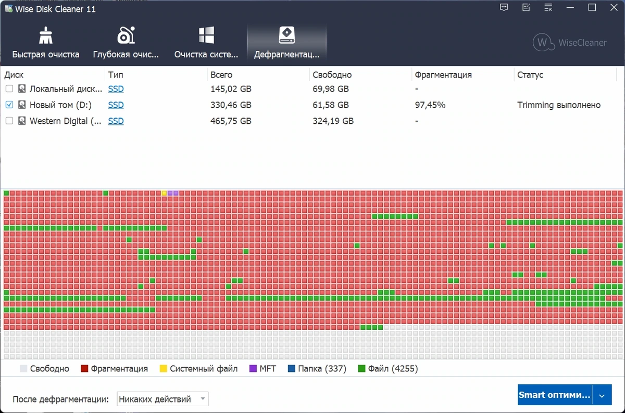The width and height of the screenshot is (625, 413).
Task: Check the Western Digital drive checkbox
Action: tap(9, 121)
